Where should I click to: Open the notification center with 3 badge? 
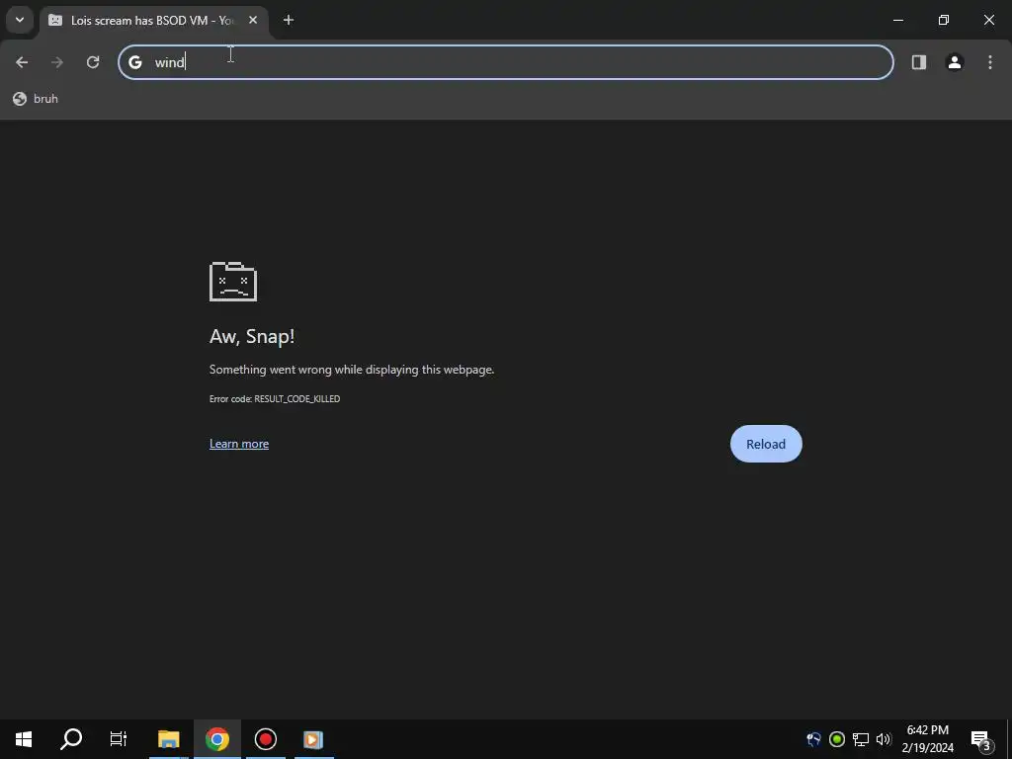tap(981, 739)
